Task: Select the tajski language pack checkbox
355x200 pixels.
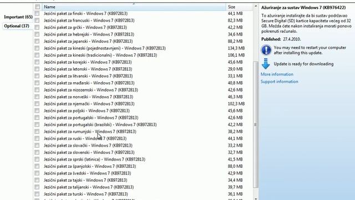Action: 37,180
